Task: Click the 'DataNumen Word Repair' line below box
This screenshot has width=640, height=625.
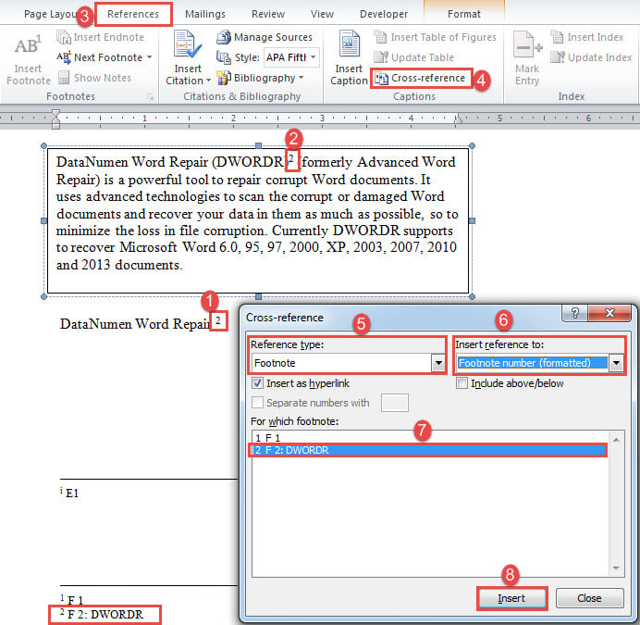Action: pyautogui.click(x=135, y=324)
